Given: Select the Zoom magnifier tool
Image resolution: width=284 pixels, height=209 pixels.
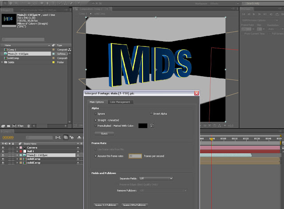Looking at the screenshot, I should click(16, 3).
